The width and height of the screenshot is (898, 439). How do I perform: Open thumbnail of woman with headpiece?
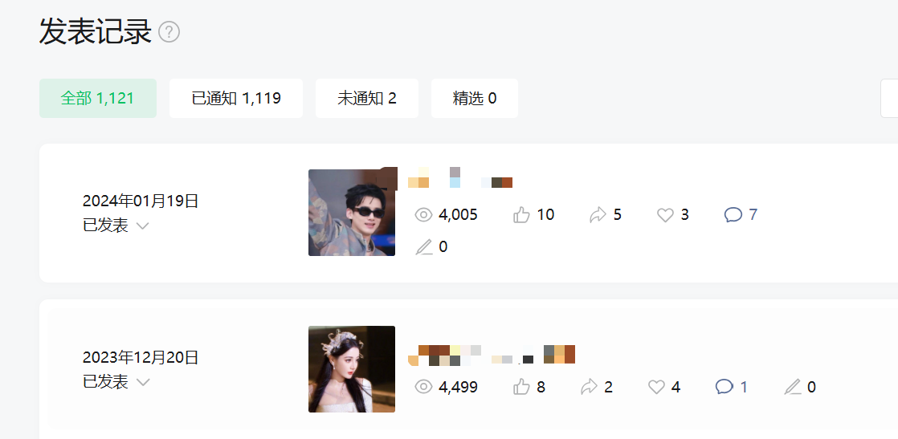(x=352, y=369)
